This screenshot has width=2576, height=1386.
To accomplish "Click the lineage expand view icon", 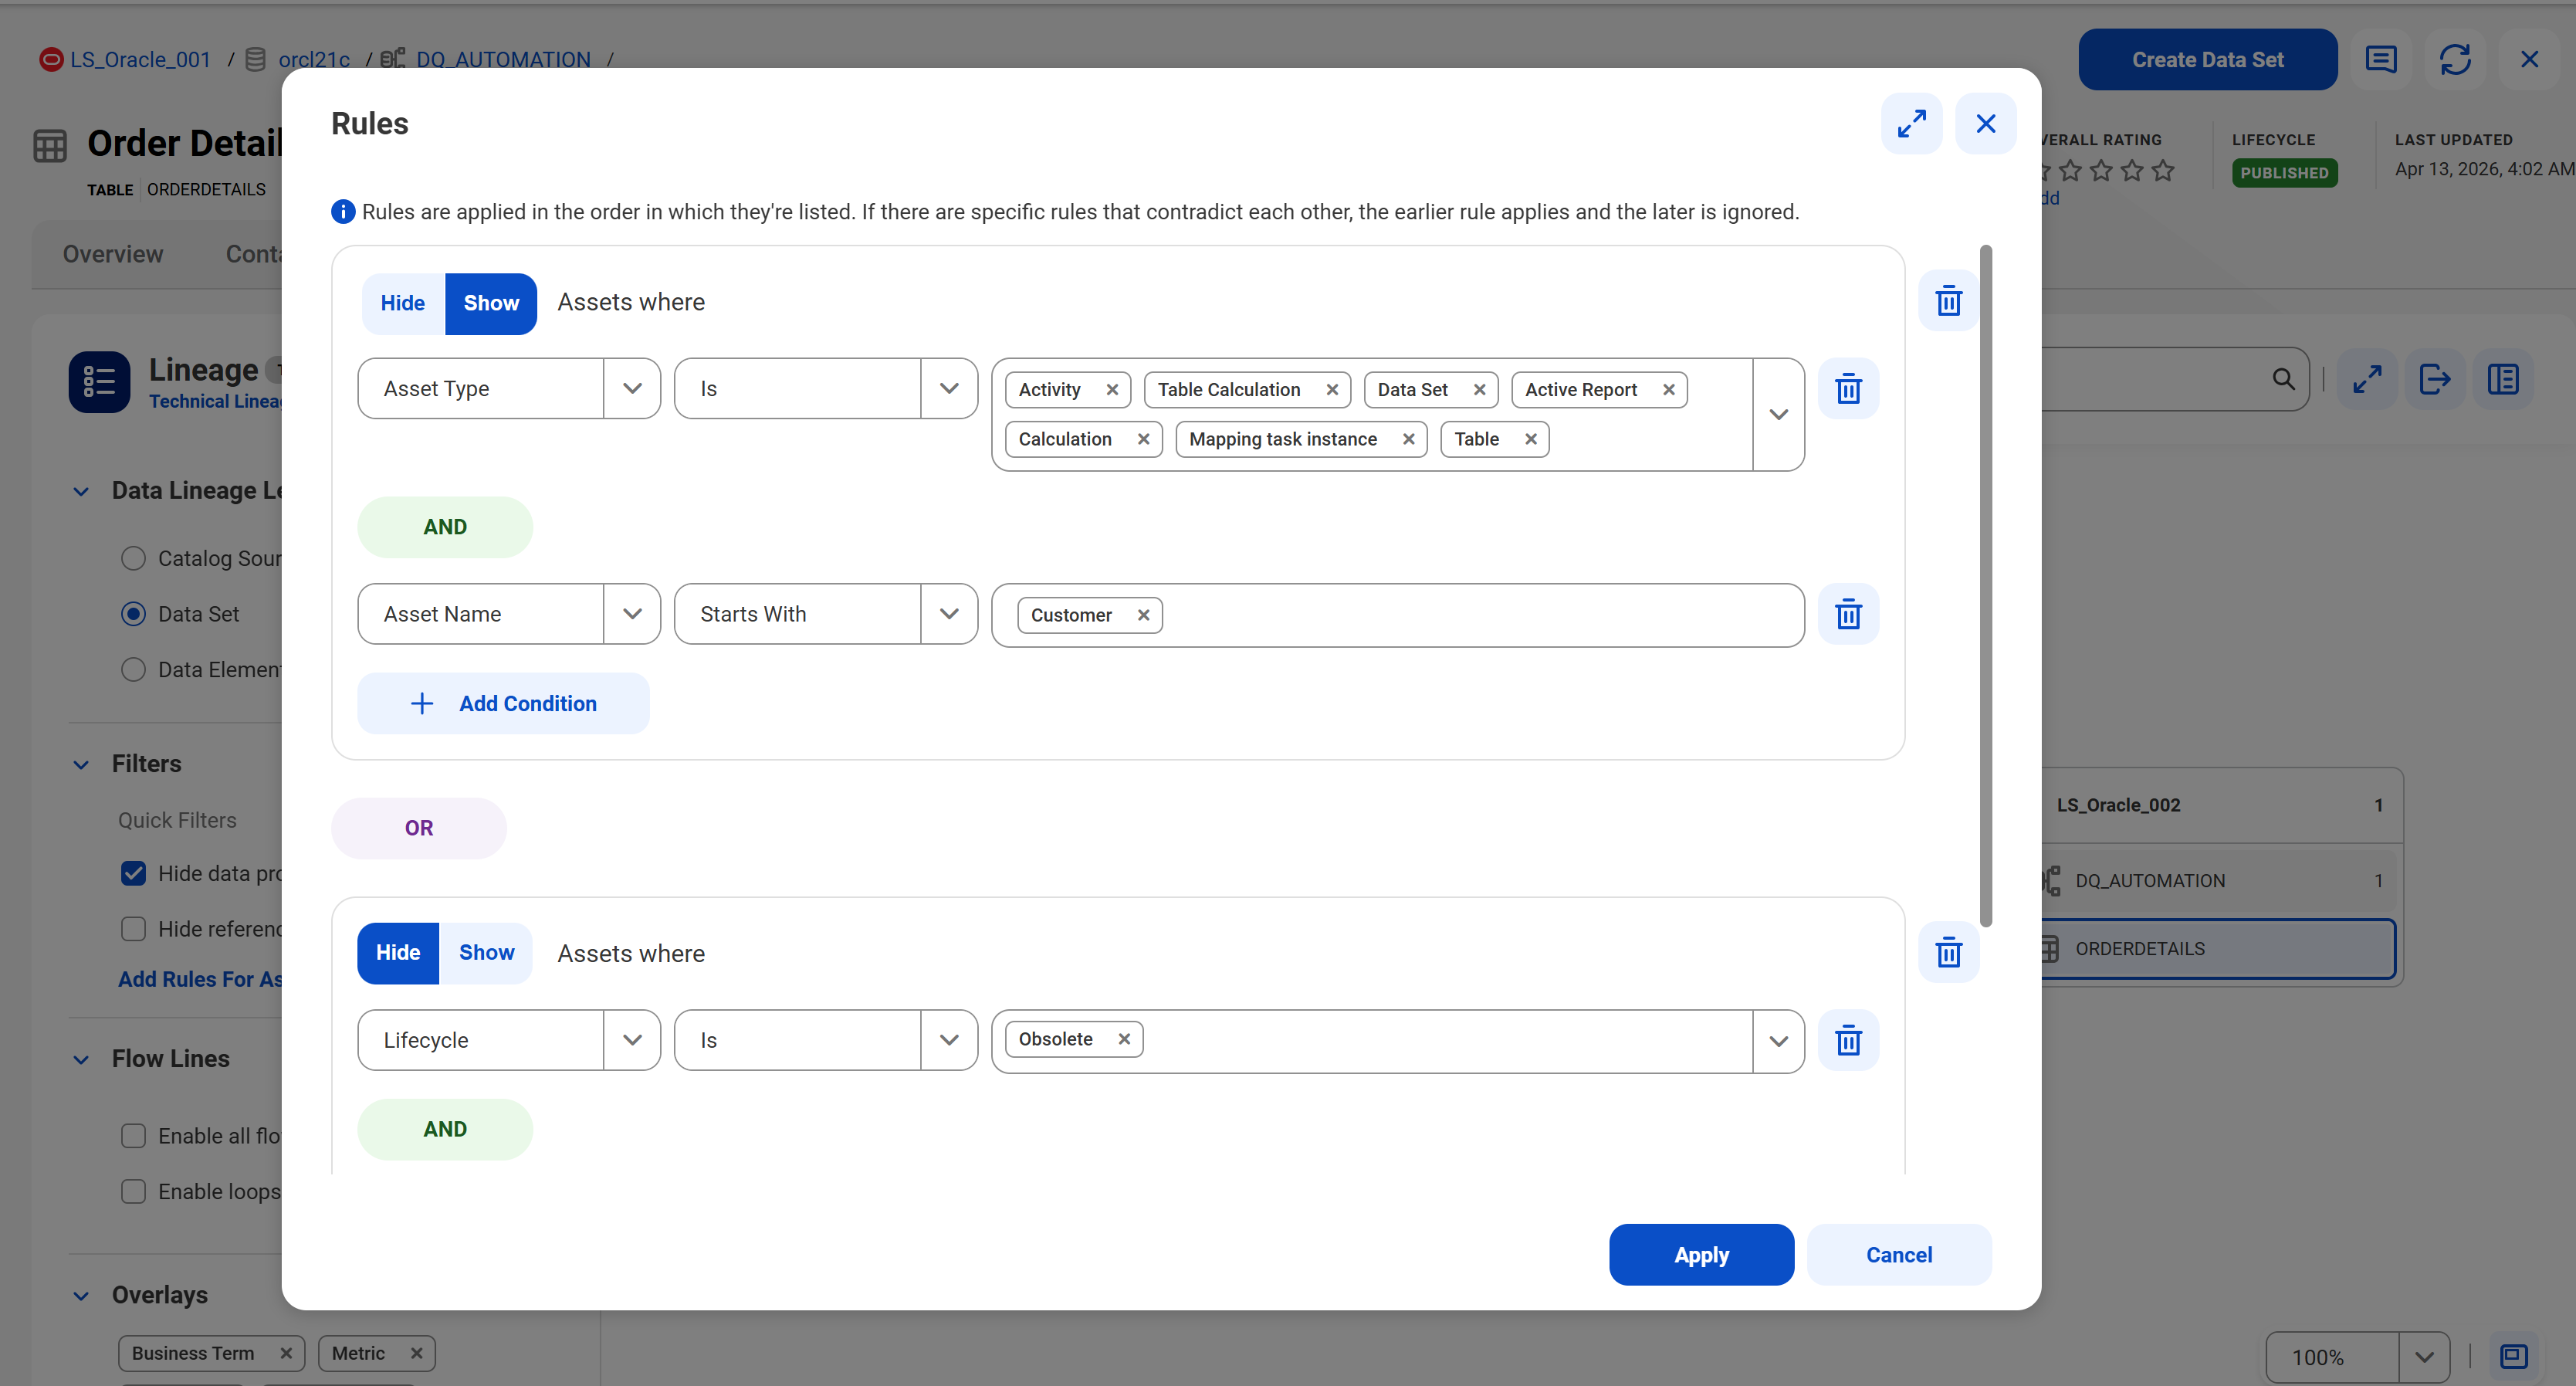I will [x=2367, y=379].
